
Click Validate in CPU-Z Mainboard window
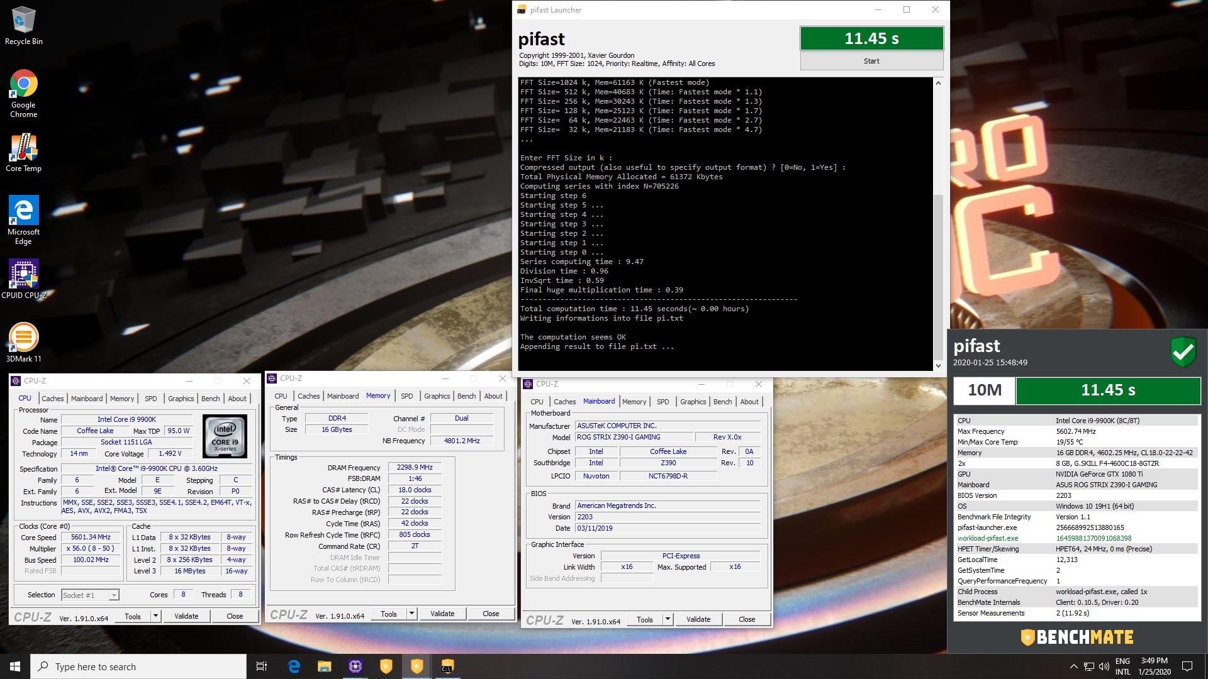[x=698, y=619]
